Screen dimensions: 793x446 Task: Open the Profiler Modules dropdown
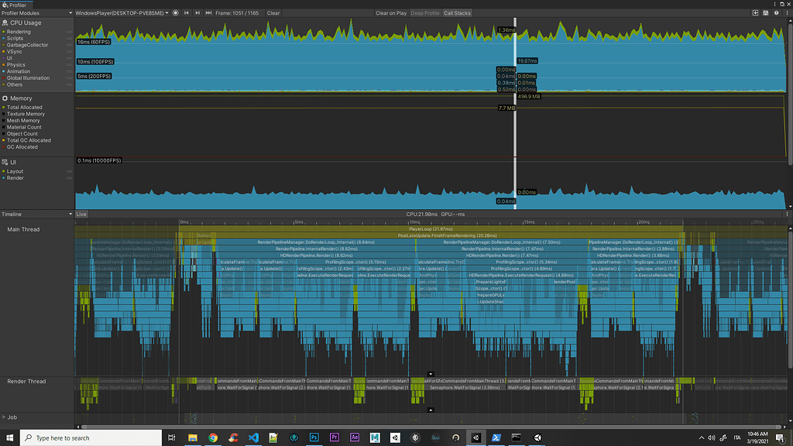pyautogui.click(x=36, y=13)
